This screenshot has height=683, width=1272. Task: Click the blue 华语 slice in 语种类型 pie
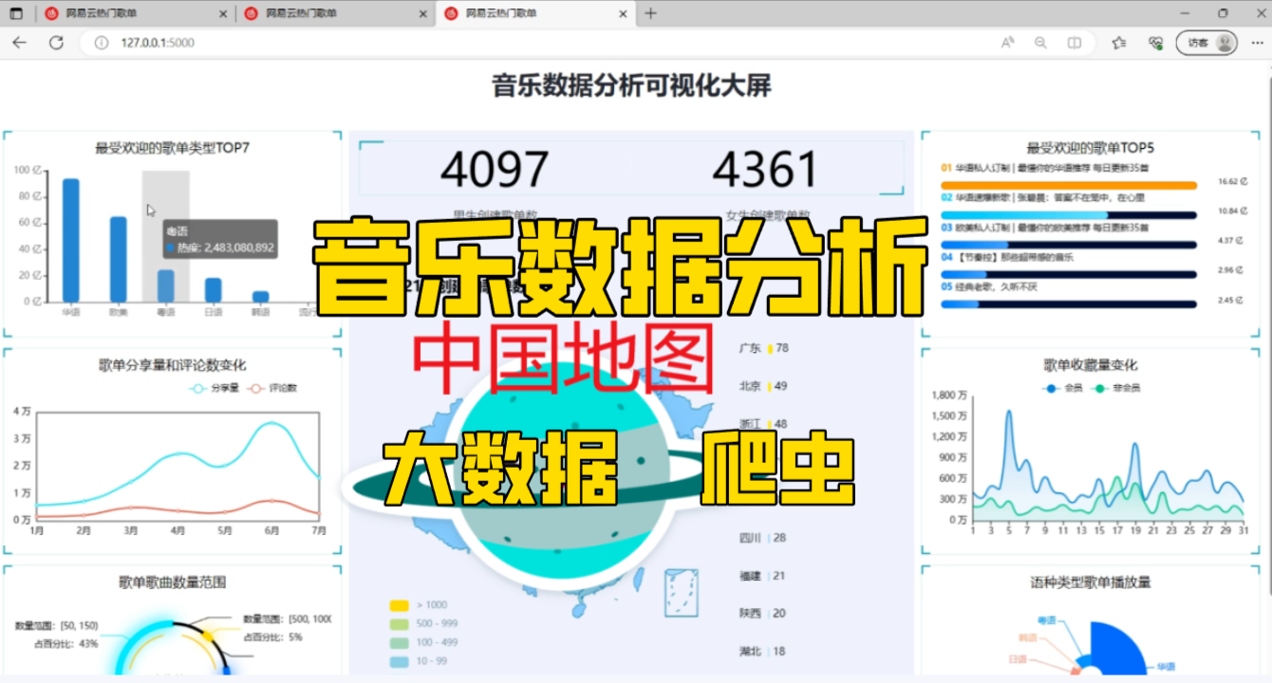[1120, 650]
